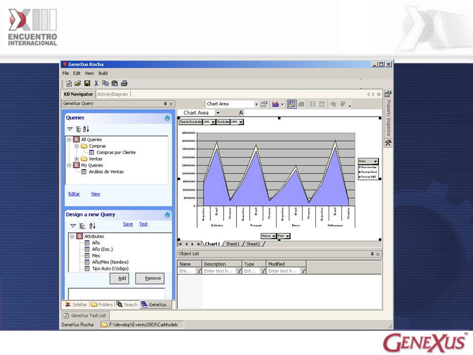Click the Open folder toolbar icon

click(x=78, y=83)
